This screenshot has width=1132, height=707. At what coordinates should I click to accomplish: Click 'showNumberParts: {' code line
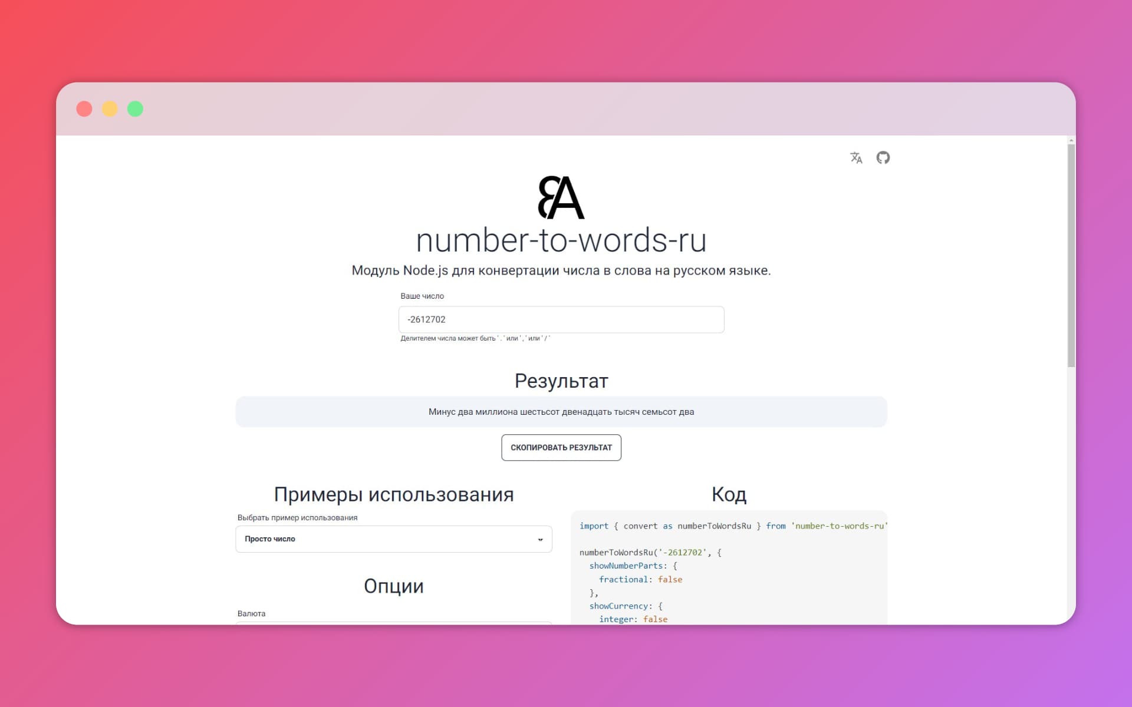click(633, 566)
